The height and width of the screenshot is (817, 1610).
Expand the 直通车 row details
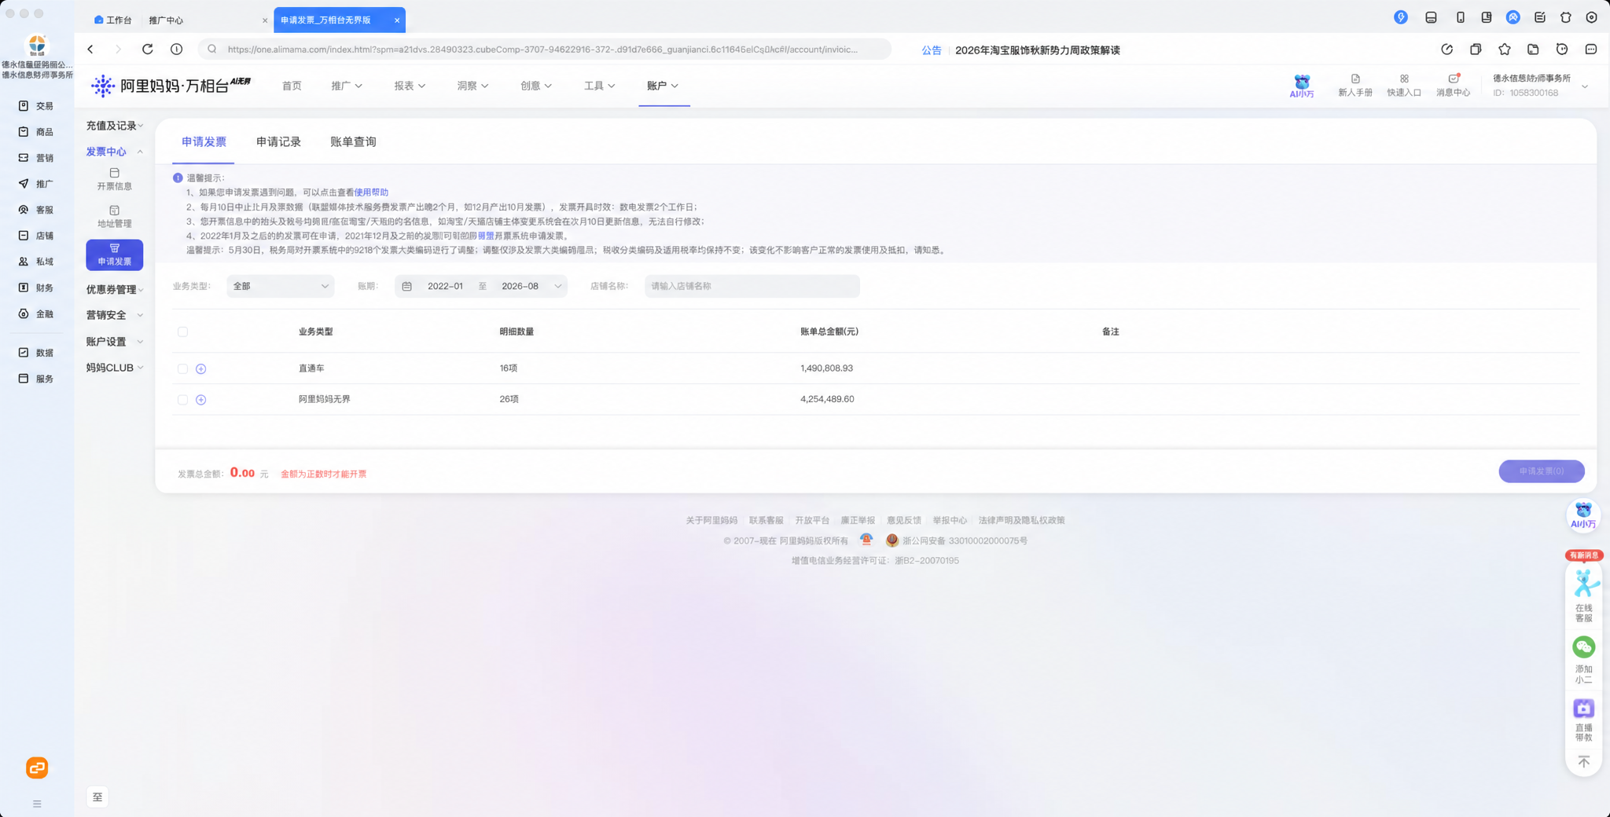200,368
